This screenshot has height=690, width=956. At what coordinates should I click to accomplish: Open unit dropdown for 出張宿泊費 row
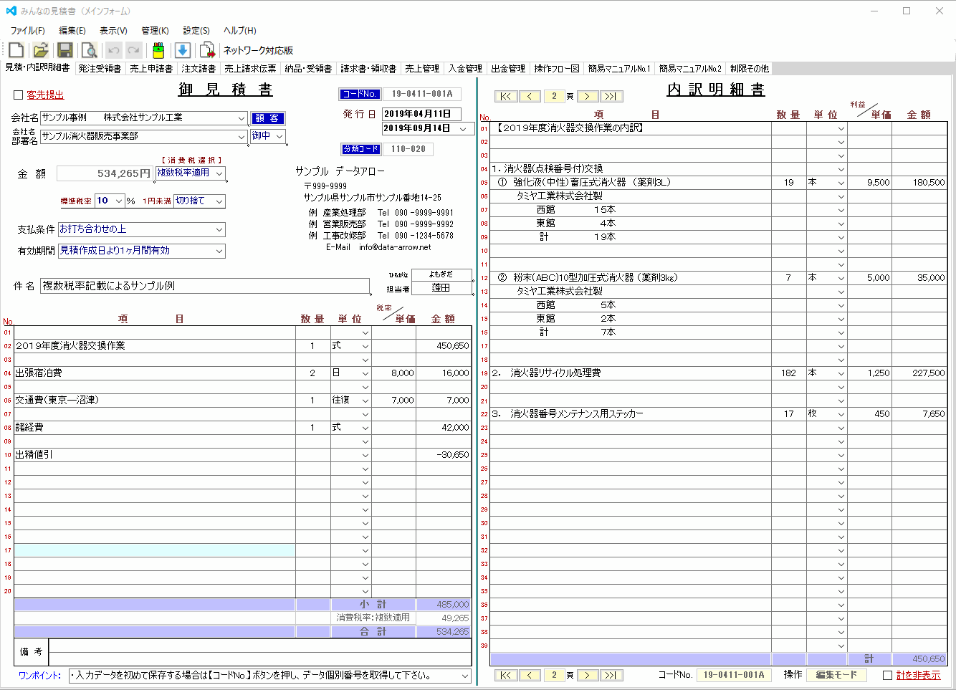[x=365, y=373]
